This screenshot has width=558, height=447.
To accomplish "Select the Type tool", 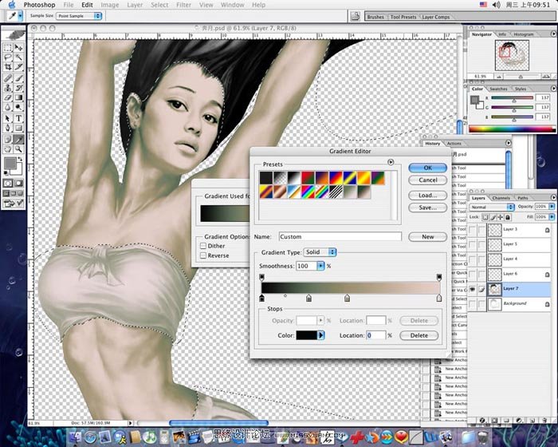I will click(18, 118).
